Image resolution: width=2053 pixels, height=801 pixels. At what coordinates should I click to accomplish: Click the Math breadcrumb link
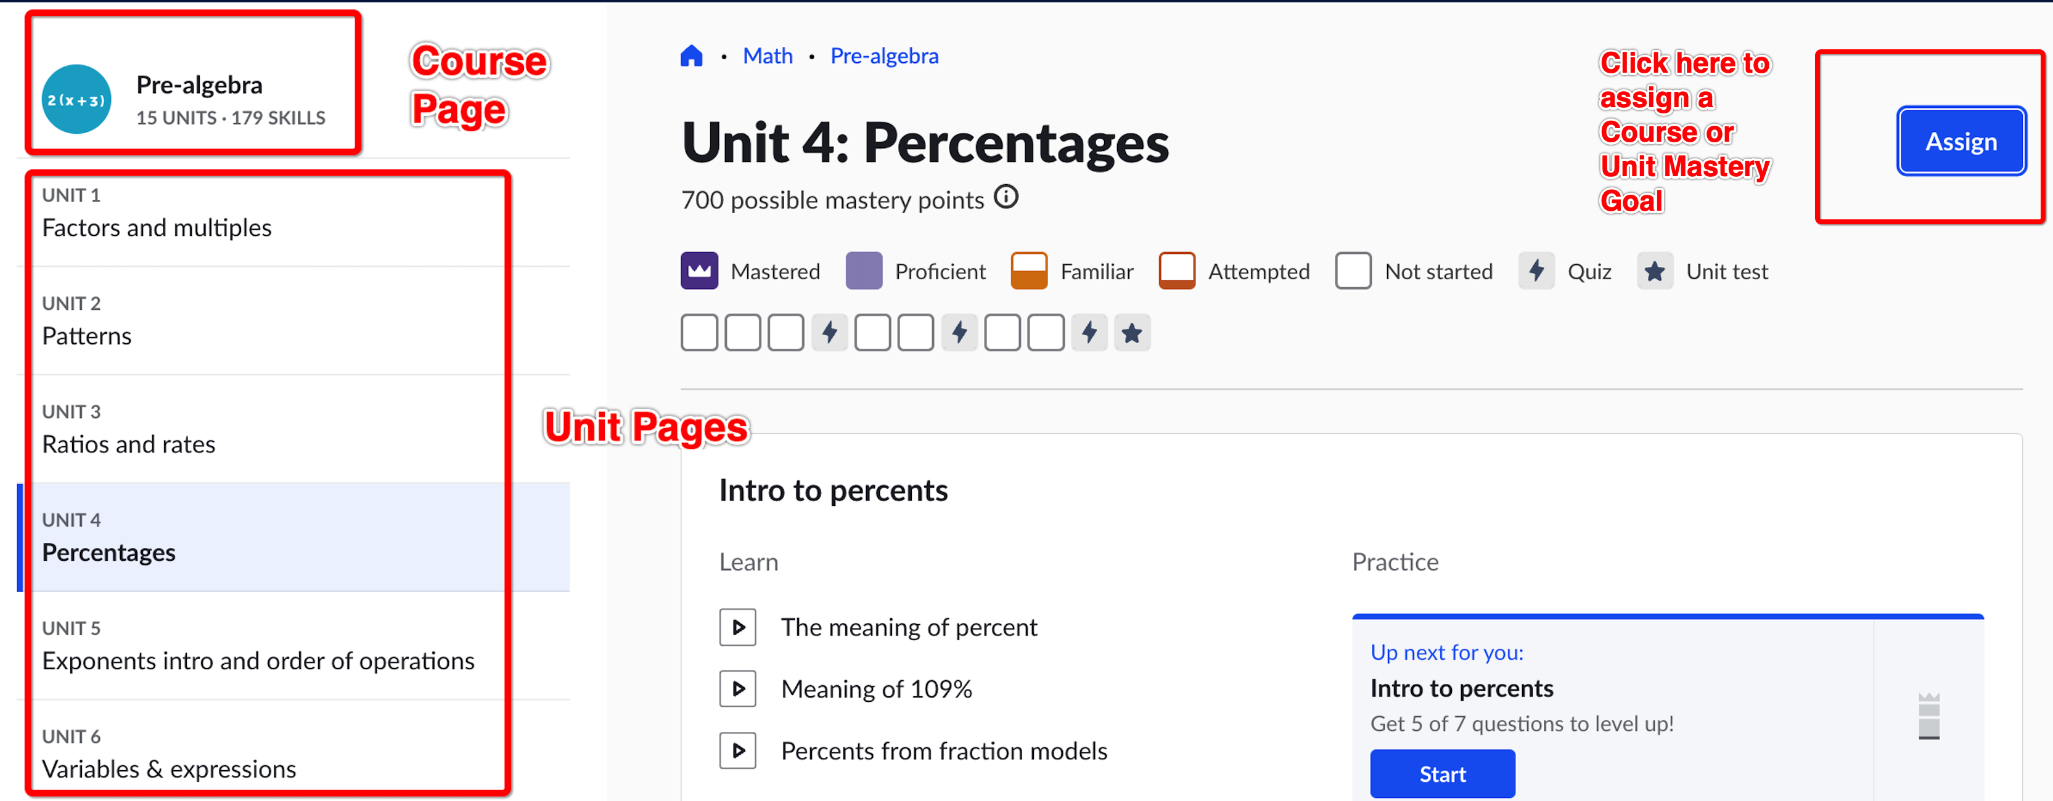(x=767, y=55)
